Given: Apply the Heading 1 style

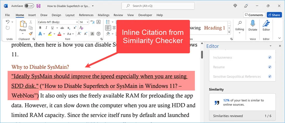Looking at the screenshot, I should pos(215,28).
